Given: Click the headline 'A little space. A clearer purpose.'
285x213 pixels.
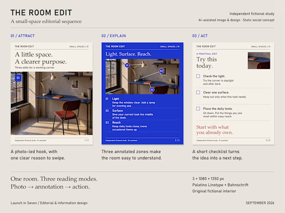Looking at the screenshot, I should (x=41, y=58).
